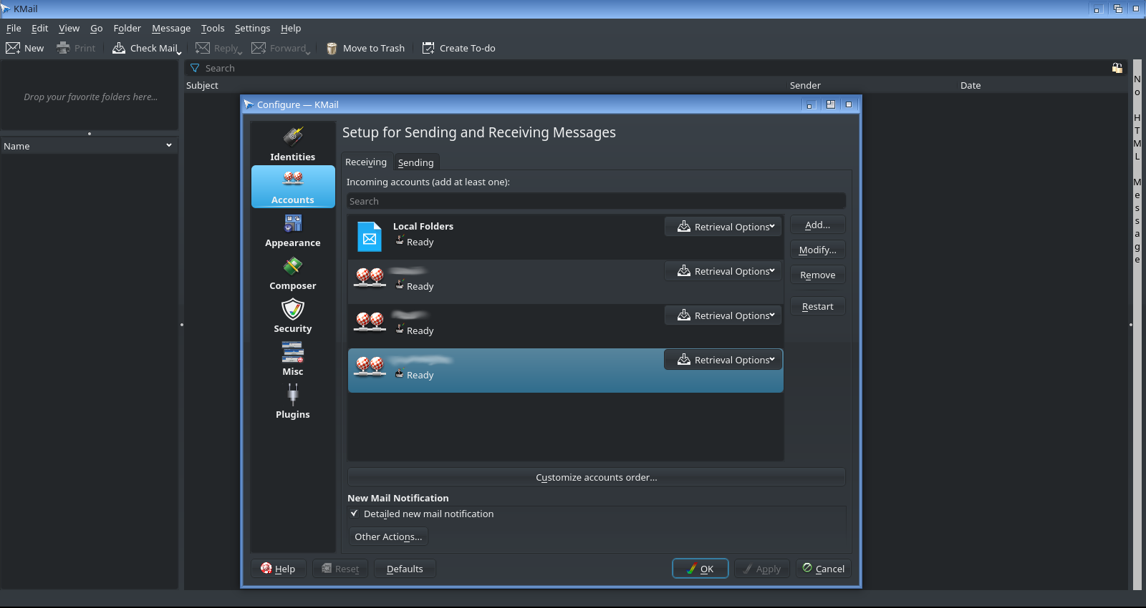Open the Folder menu
Image resolution: width=1146 pixels, height=608 pixels.
127,28
